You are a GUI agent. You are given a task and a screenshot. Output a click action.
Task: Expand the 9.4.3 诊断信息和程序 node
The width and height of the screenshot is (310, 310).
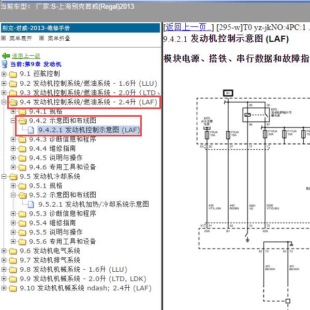tap(13, 139)
